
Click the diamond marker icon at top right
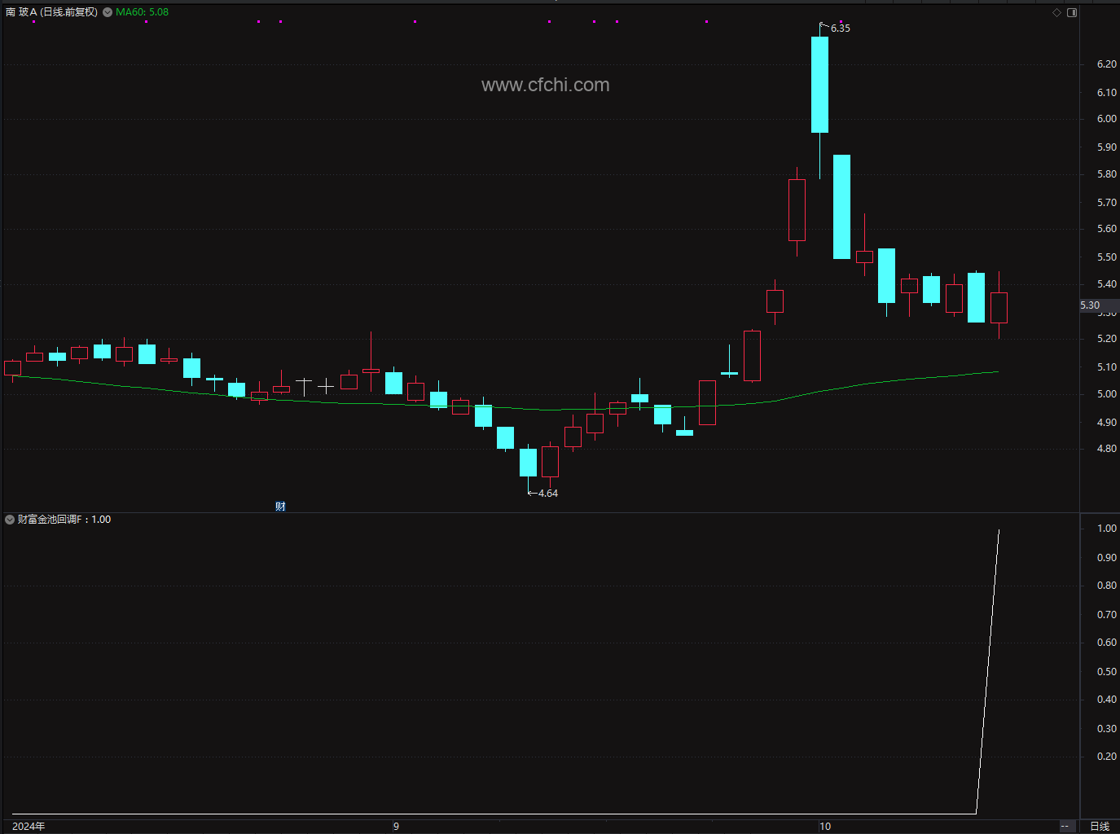tap(1056, 12)
